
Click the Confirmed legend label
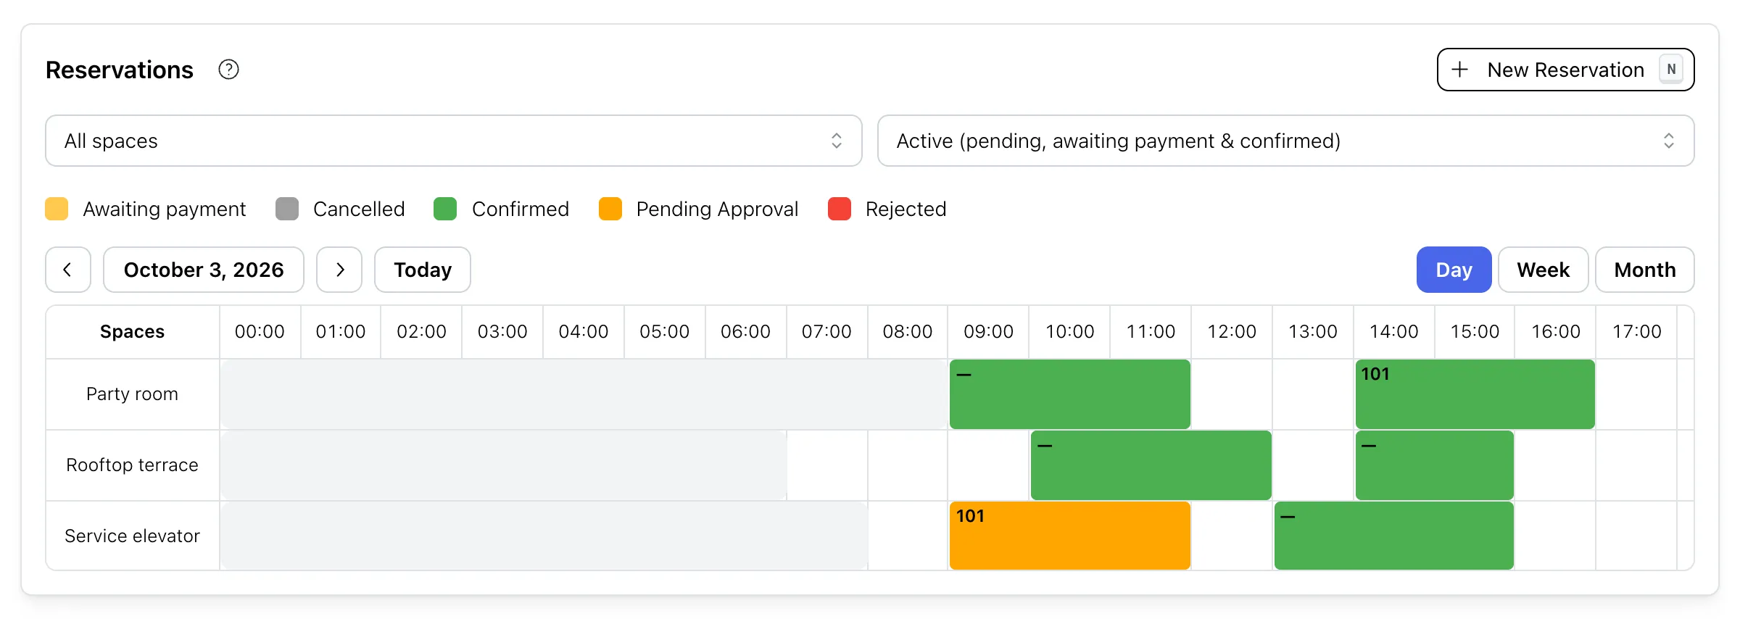tap(521, 209)
